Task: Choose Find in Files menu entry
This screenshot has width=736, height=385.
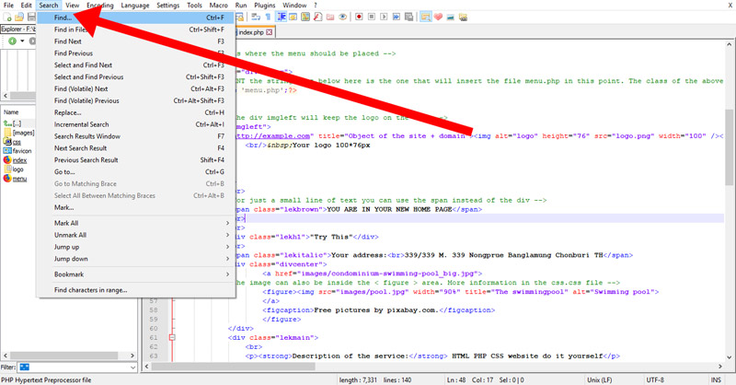Action: pos(135,29)
